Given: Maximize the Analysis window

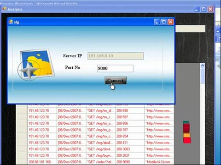Looking at the screenshot, I should tap(204, 9).
